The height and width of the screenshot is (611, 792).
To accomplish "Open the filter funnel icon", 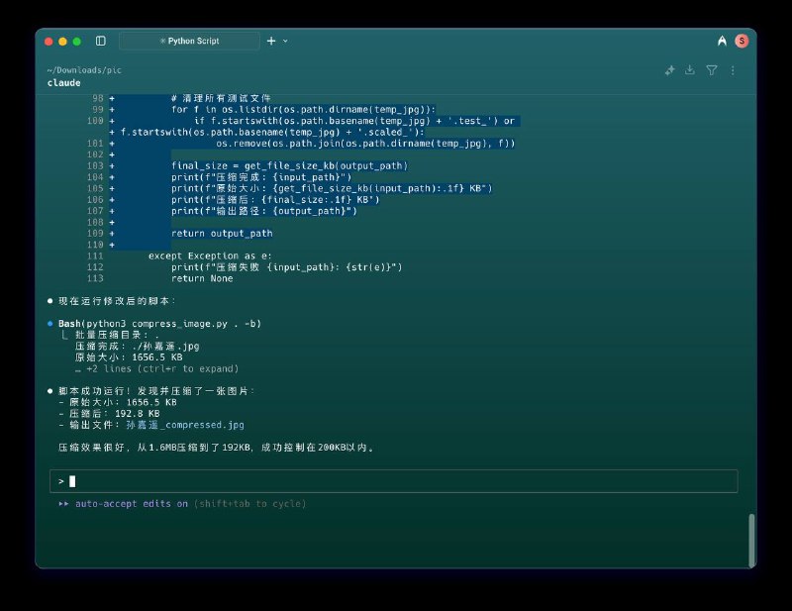I will point(709,70).
